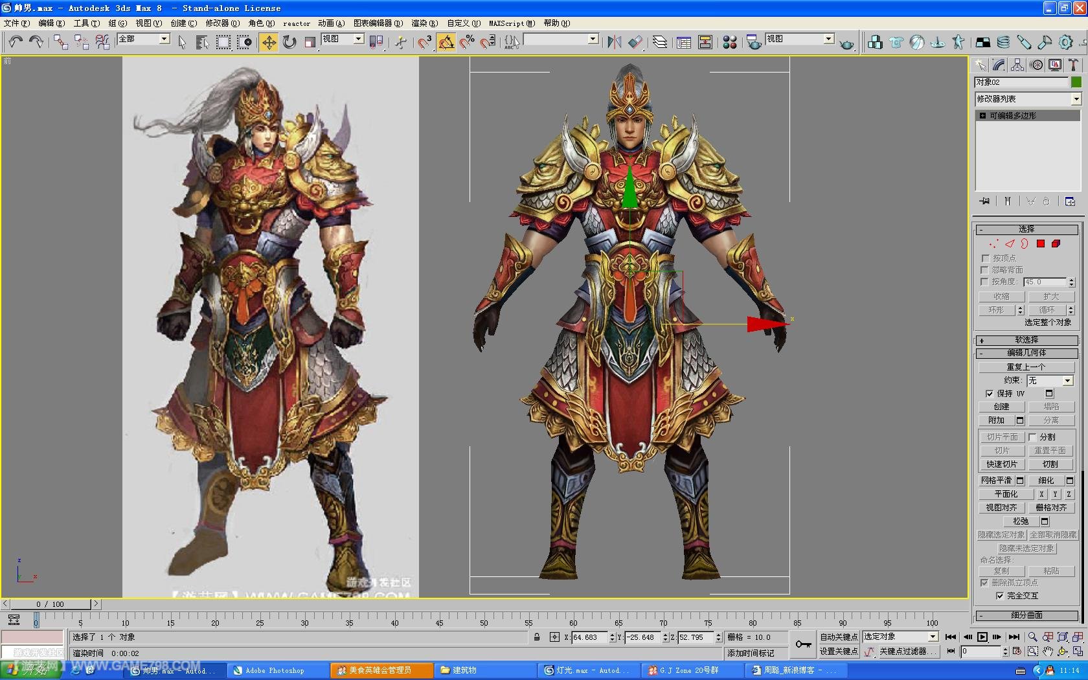Uncheck the 保持 UV checkbox
The width and height of the screenshot is (1088, 680).
(989, 393)
